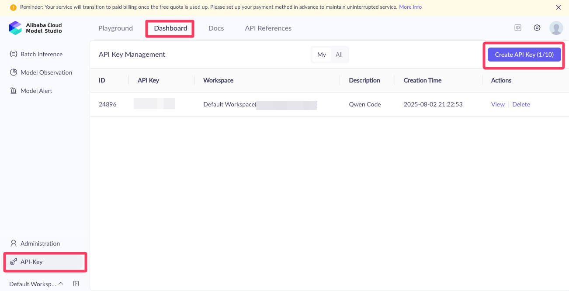Switch key filter to All
The height and width of the screenshot is (291, 569).
coord(339,55)
